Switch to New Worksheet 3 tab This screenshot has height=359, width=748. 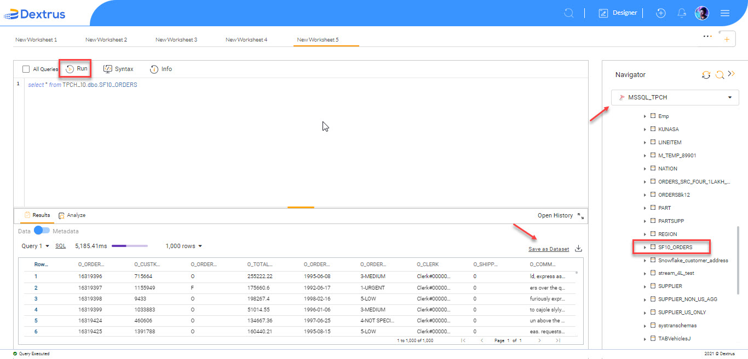(x=176, y=40)
